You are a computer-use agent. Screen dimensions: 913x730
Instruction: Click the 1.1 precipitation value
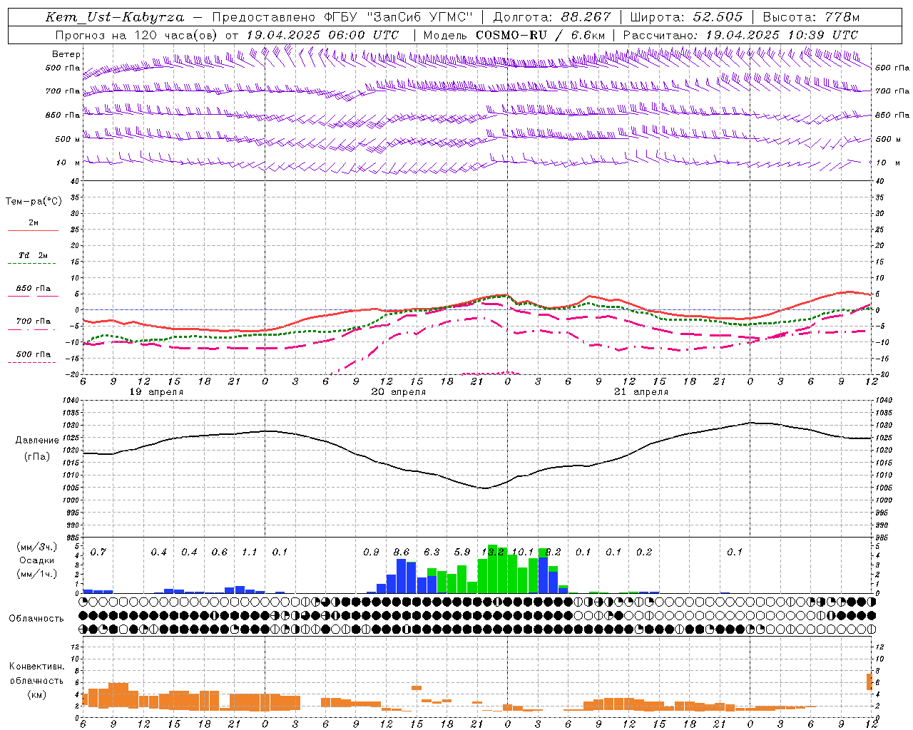[249, 552]
